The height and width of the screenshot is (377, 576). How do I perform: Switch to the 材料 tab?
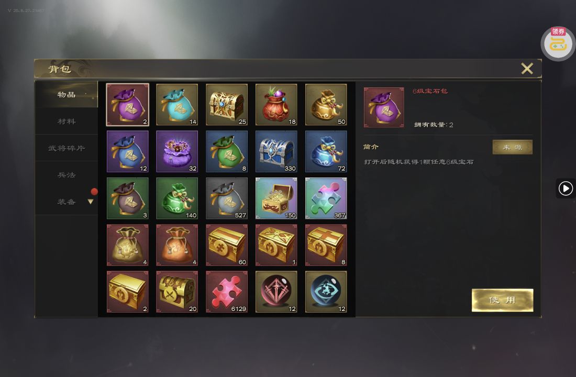click(67, 121)
